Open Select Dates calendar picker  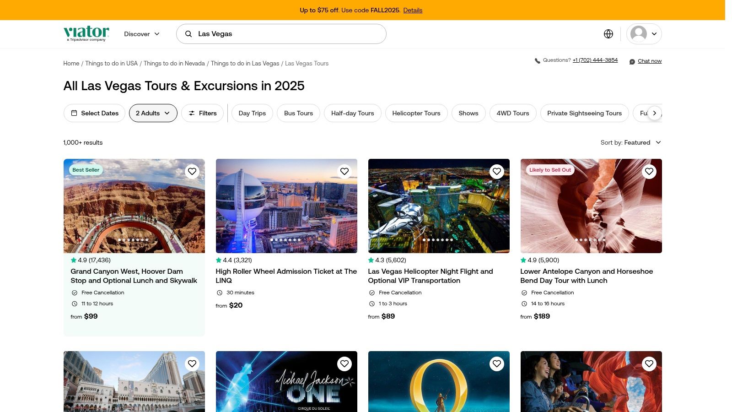(x=94, y=113)
